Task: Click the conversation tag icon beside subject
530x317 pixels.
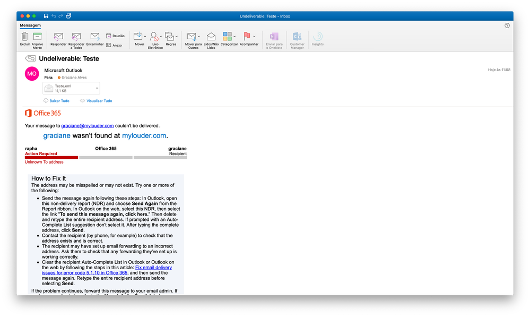Action: 30,58
